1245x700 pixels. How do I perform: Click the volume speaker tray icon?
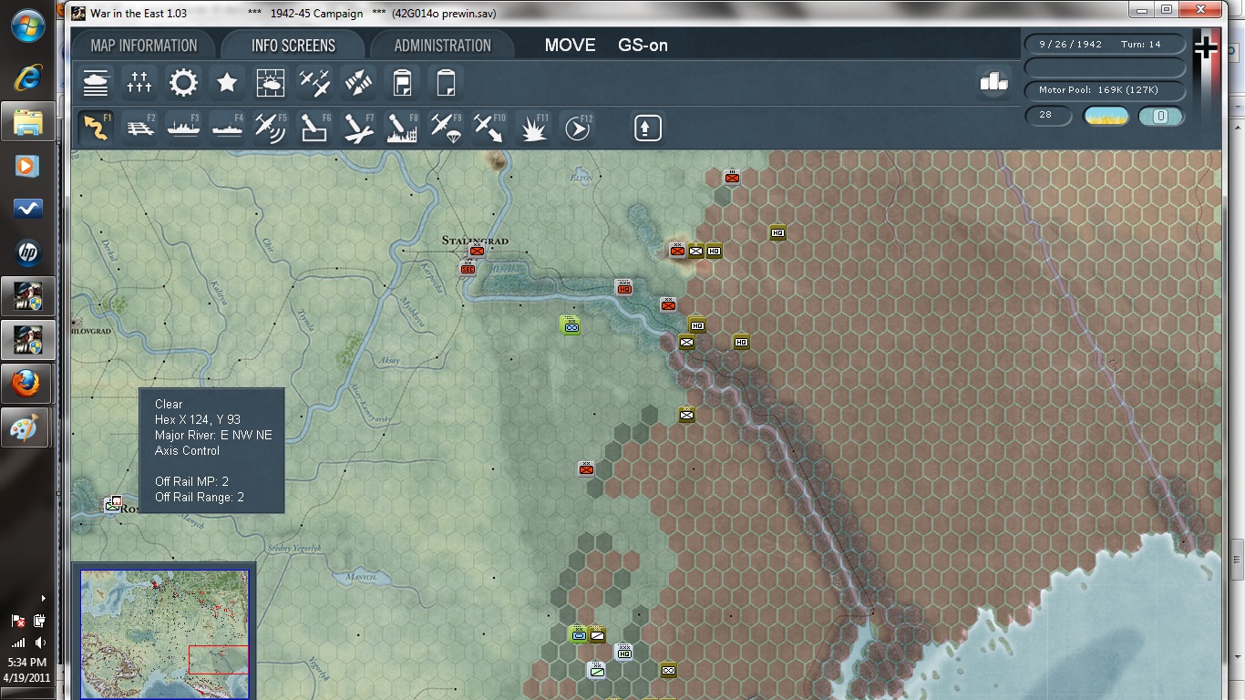click(39, 643)
